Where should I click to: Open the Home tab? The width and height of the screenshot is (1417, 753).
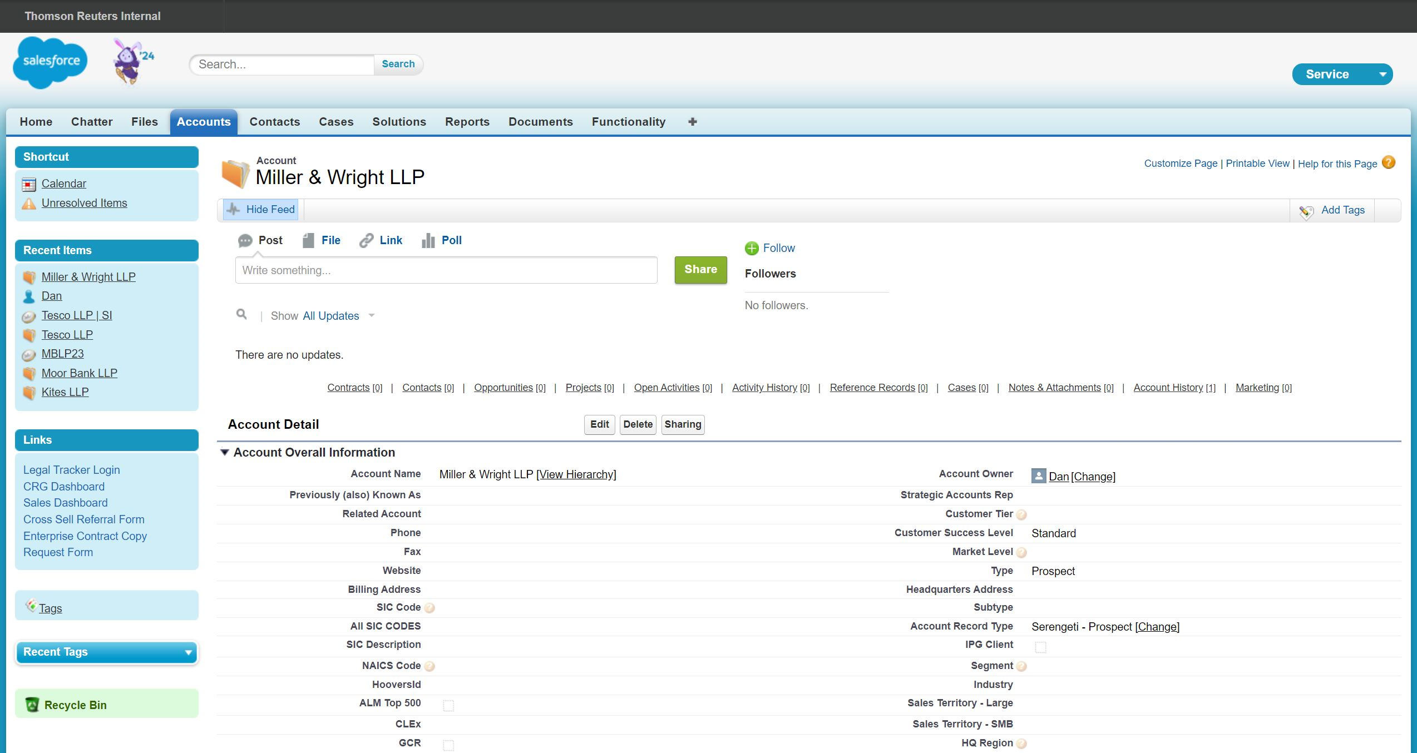click(36, 122)
